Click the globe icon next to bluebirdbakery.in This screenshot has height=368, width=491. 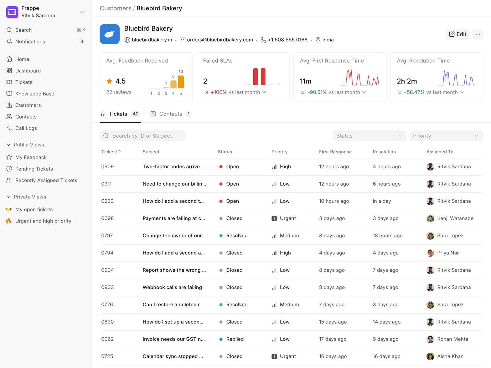click(x=127, y=40)
